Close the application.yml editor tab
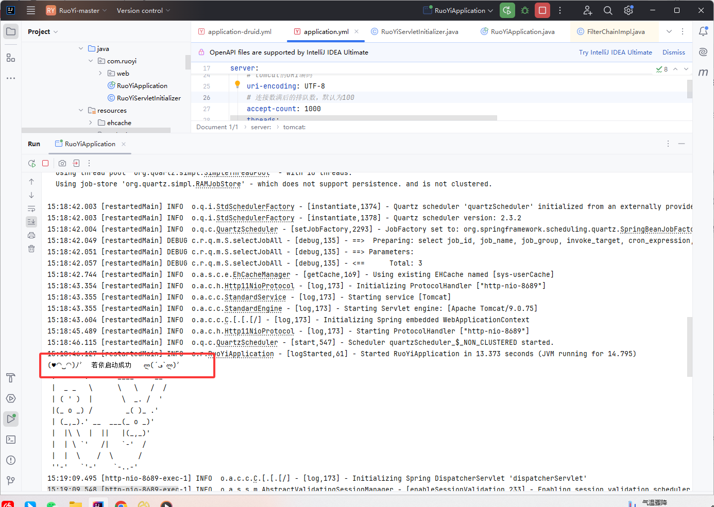The height and width of the screenshot is (507, 714). [356, 31]
